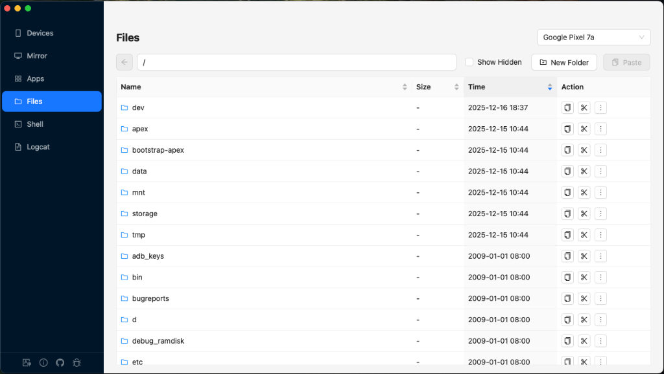664x374 pixels.
Task: Create a New Folder
Action: point(564,62)
